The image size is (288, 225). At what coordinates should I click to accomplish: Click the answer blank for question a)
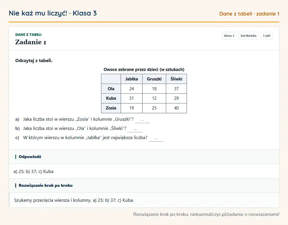142,121
